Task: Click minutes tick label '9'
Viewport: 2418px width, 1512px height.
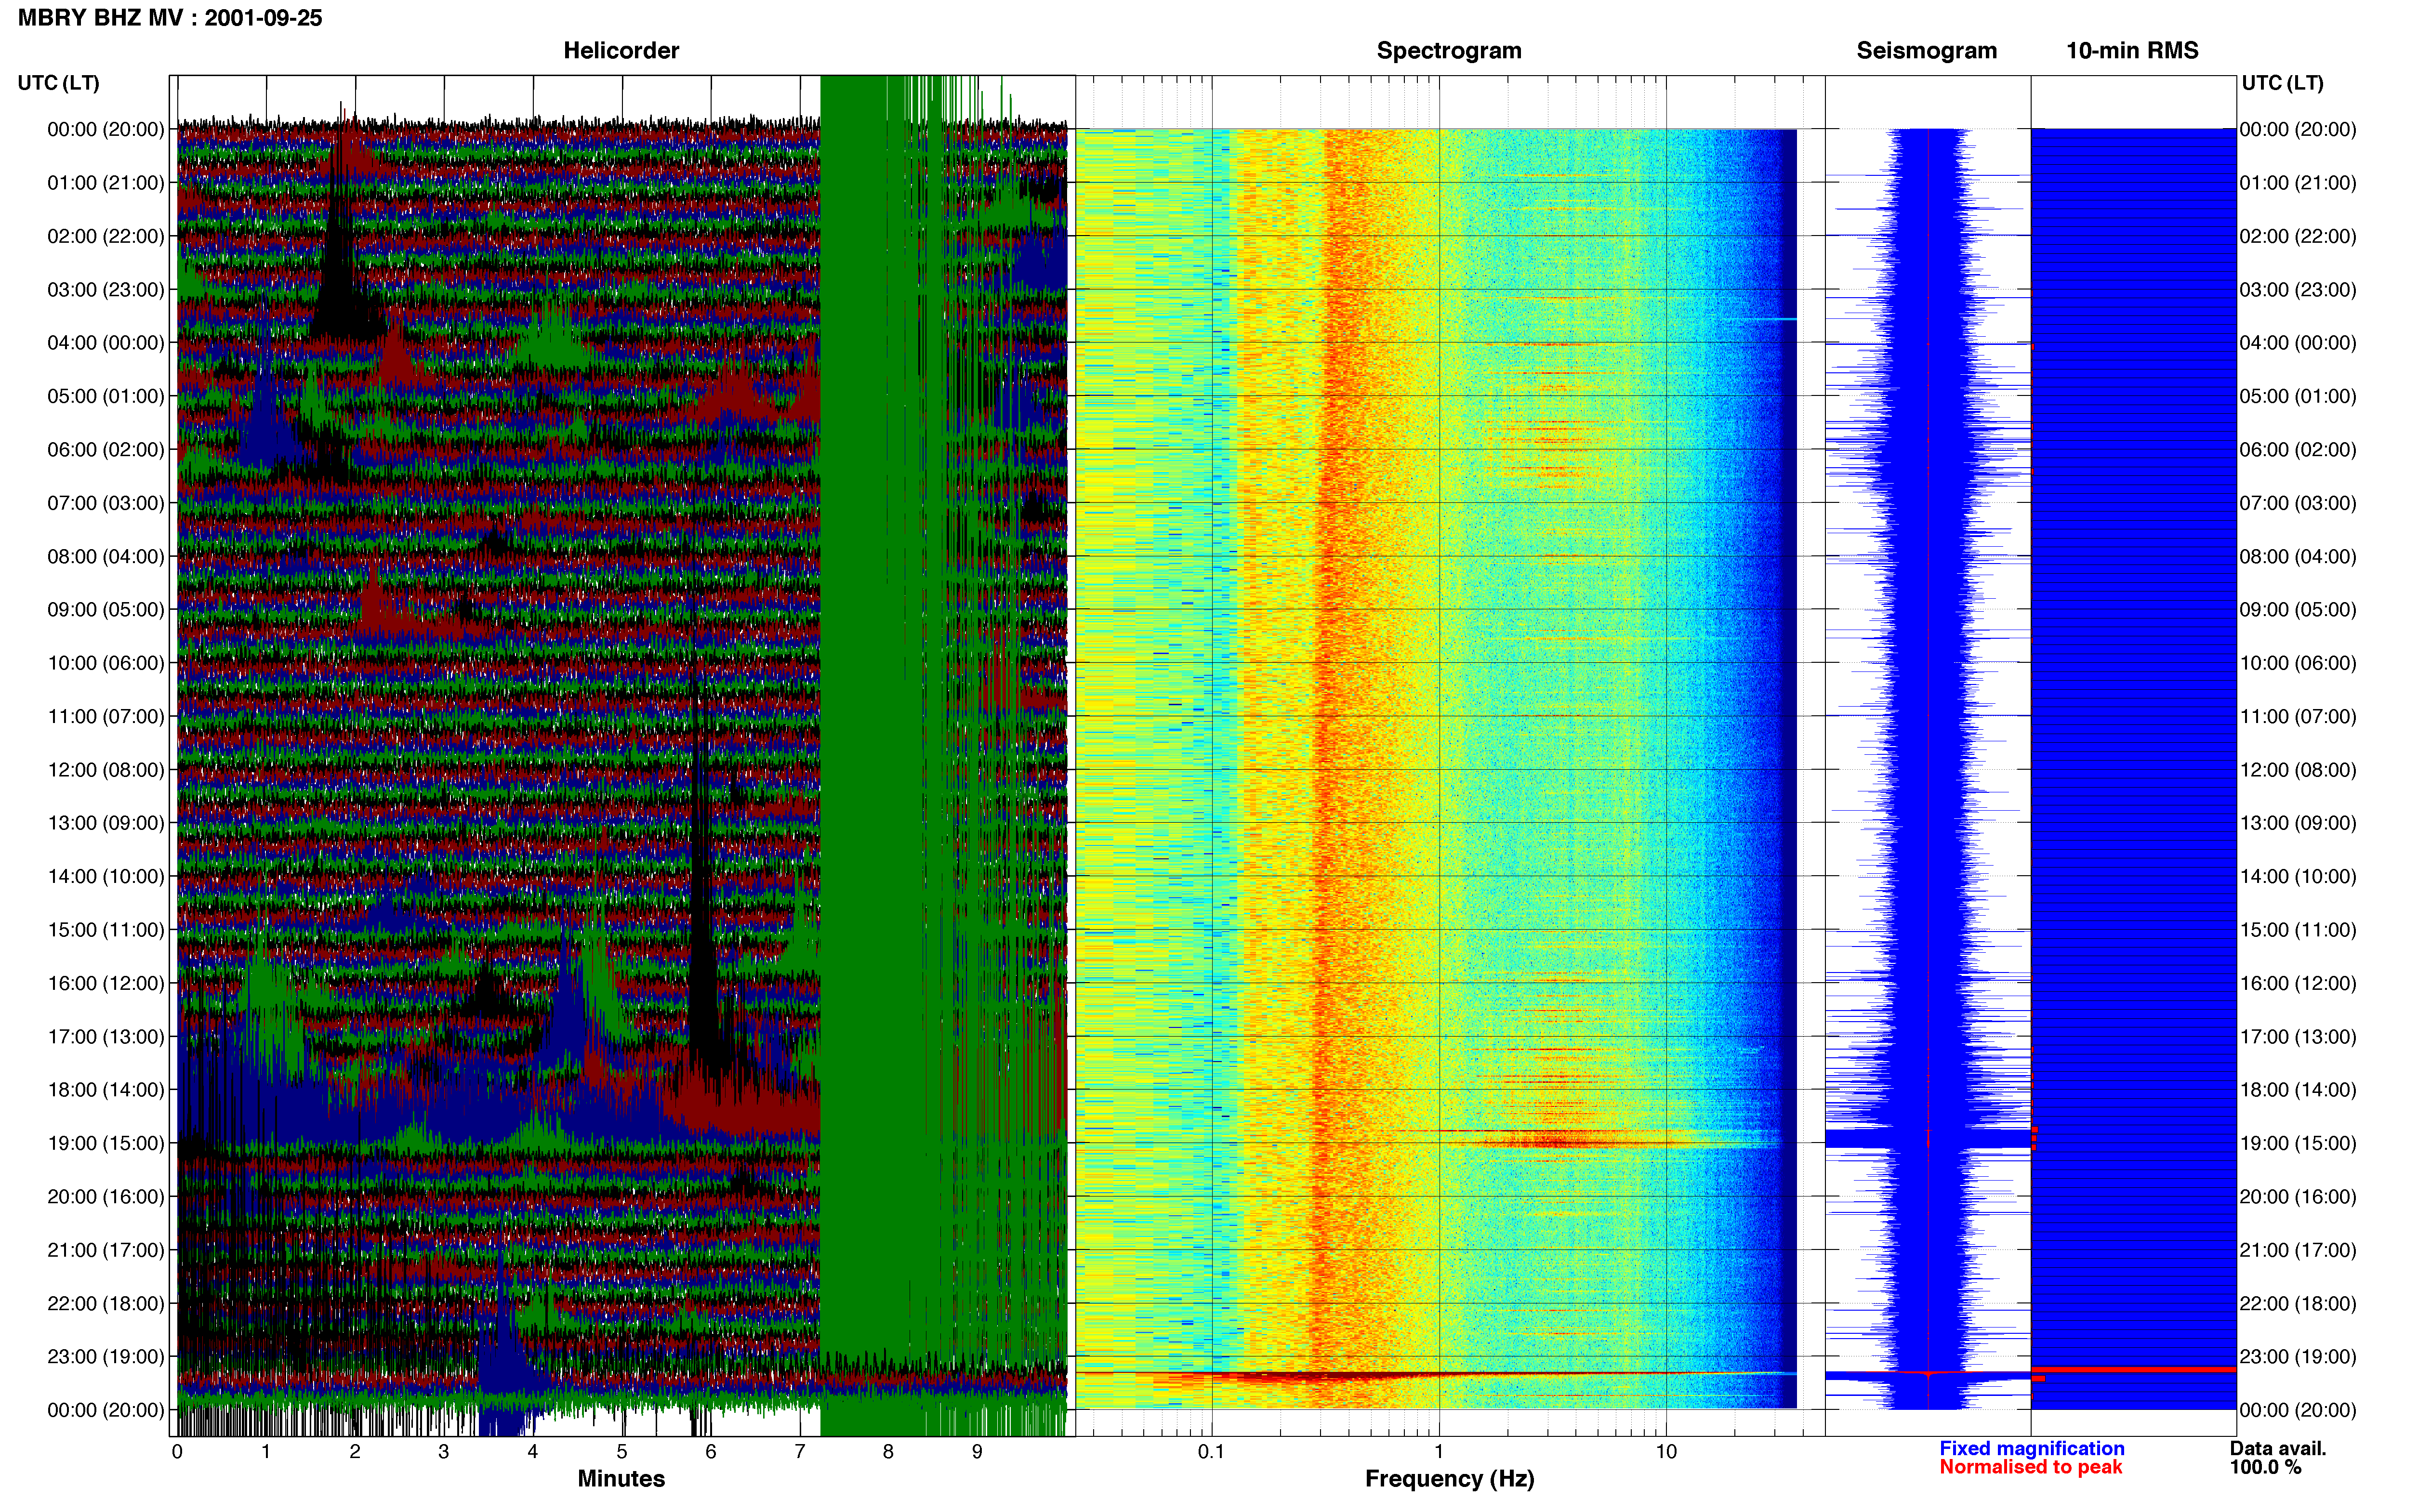Action: coord(977,1452)
